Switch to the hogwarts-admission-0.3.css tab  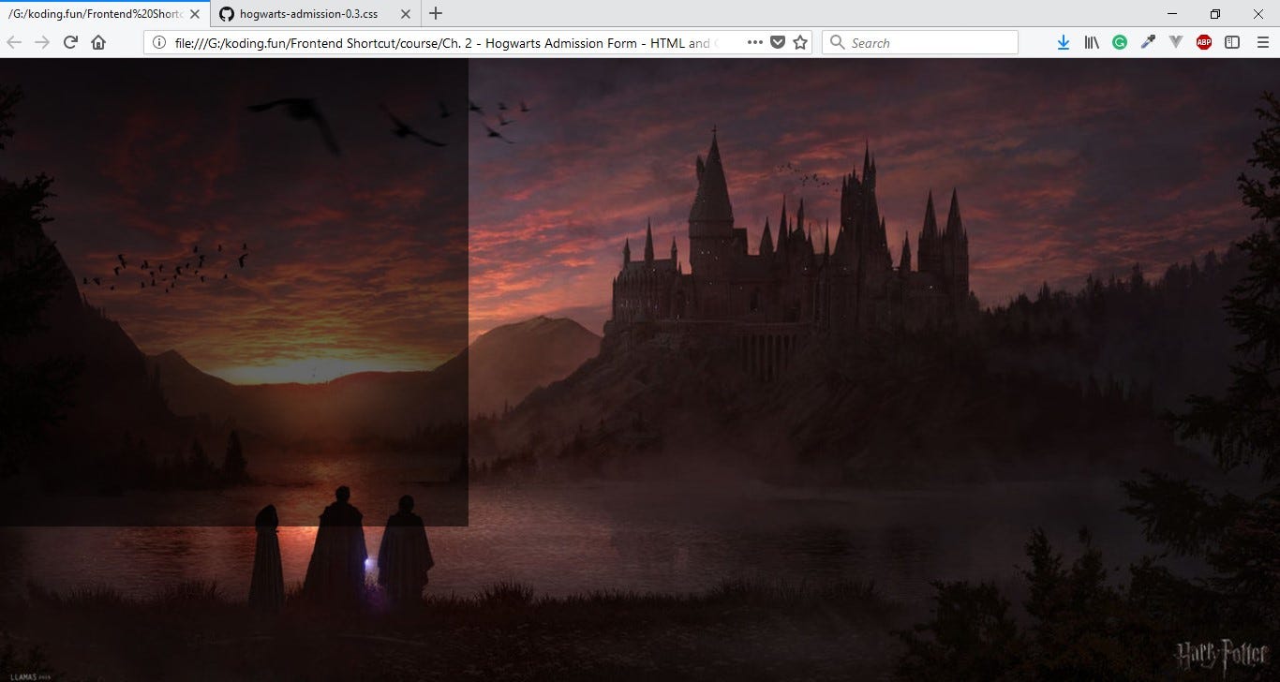314,14
